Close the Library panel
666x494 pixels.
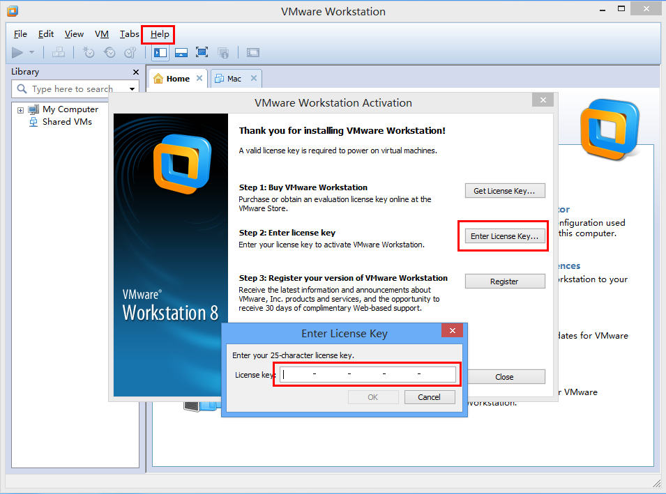coord(136,72)
